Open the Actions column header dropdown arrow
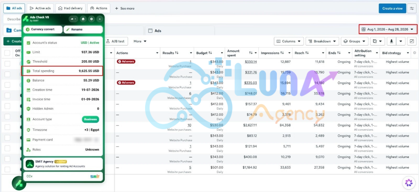 click(157, 53)
